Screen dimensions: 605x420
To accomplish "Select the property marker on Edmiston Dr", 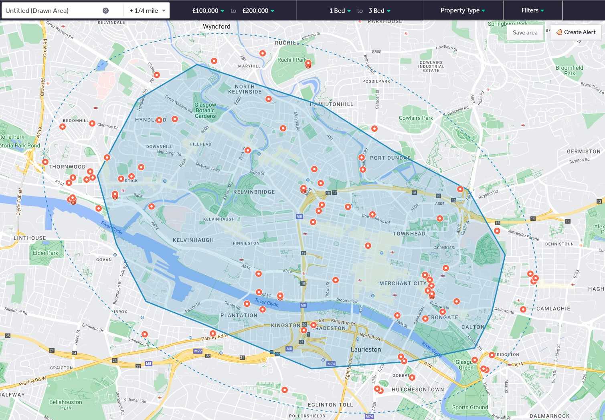I will pos(145,334).
